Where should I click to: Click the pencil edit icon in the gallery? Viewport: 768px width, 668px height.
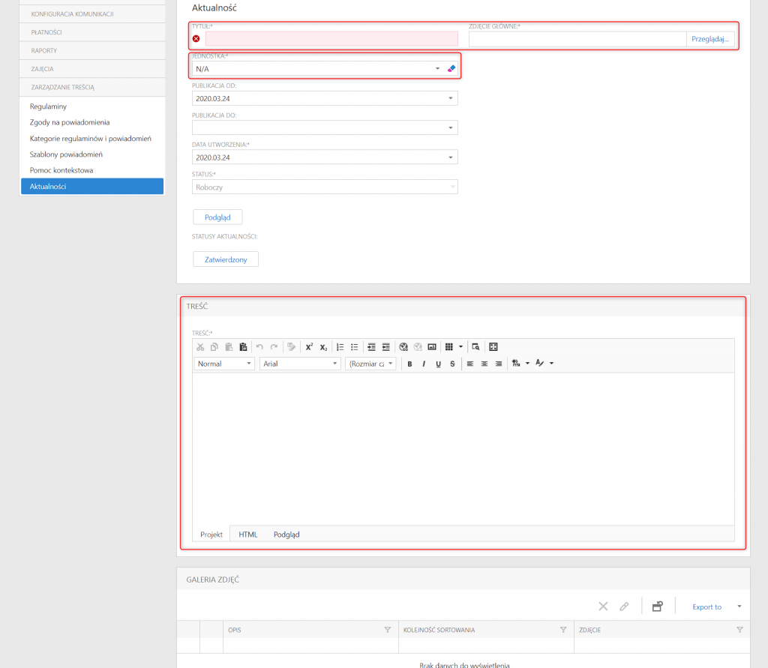coord(624,607)
